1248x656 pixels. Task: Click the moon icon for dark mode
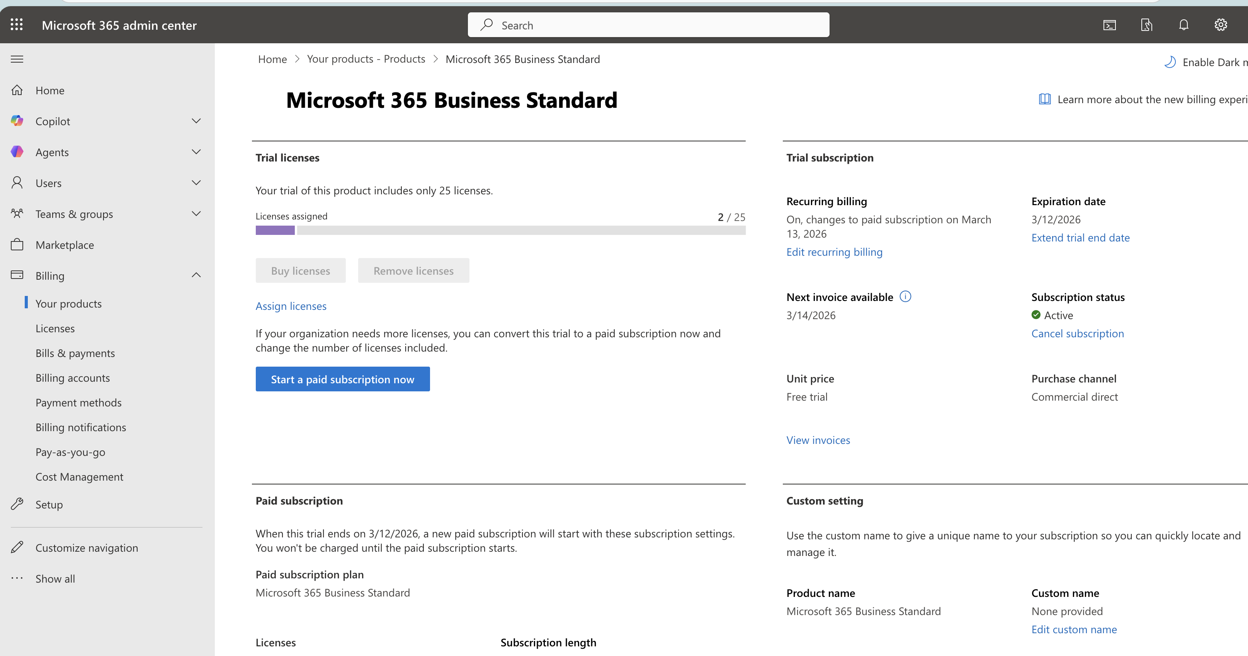point(1170,62)
